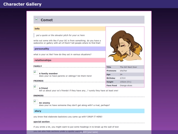The width and height of the screenshot is (178, 134).
Task: Open the Comet character portrait image
Action: coord(125,46)
